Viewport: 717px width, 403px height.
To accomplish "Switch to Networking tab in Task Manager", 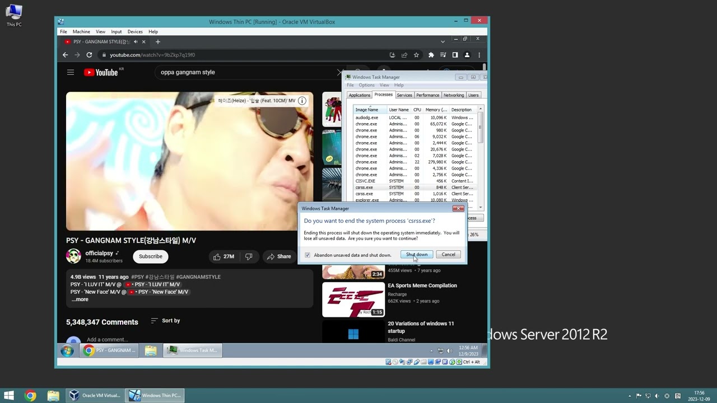I will (x=454, y=95).
